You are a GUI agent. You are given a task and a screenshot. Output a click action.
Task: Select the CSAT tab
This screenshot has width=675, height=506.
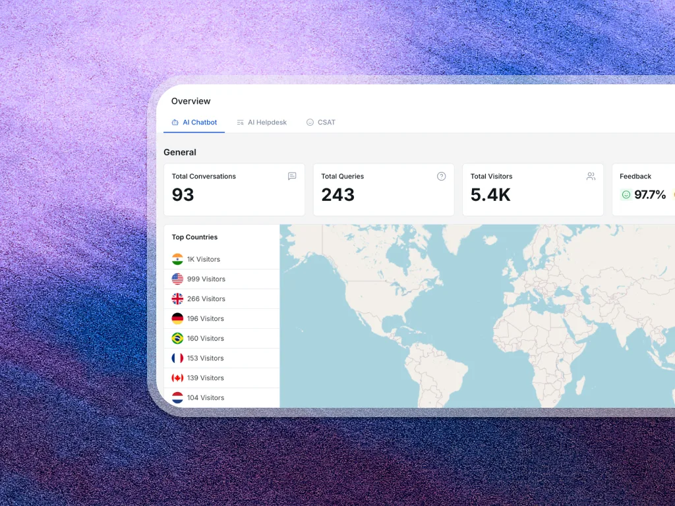[321, 123]
